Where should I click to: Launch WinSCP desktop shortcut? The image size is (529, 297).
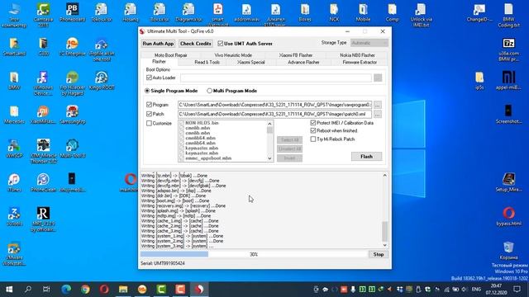(14, 148)
